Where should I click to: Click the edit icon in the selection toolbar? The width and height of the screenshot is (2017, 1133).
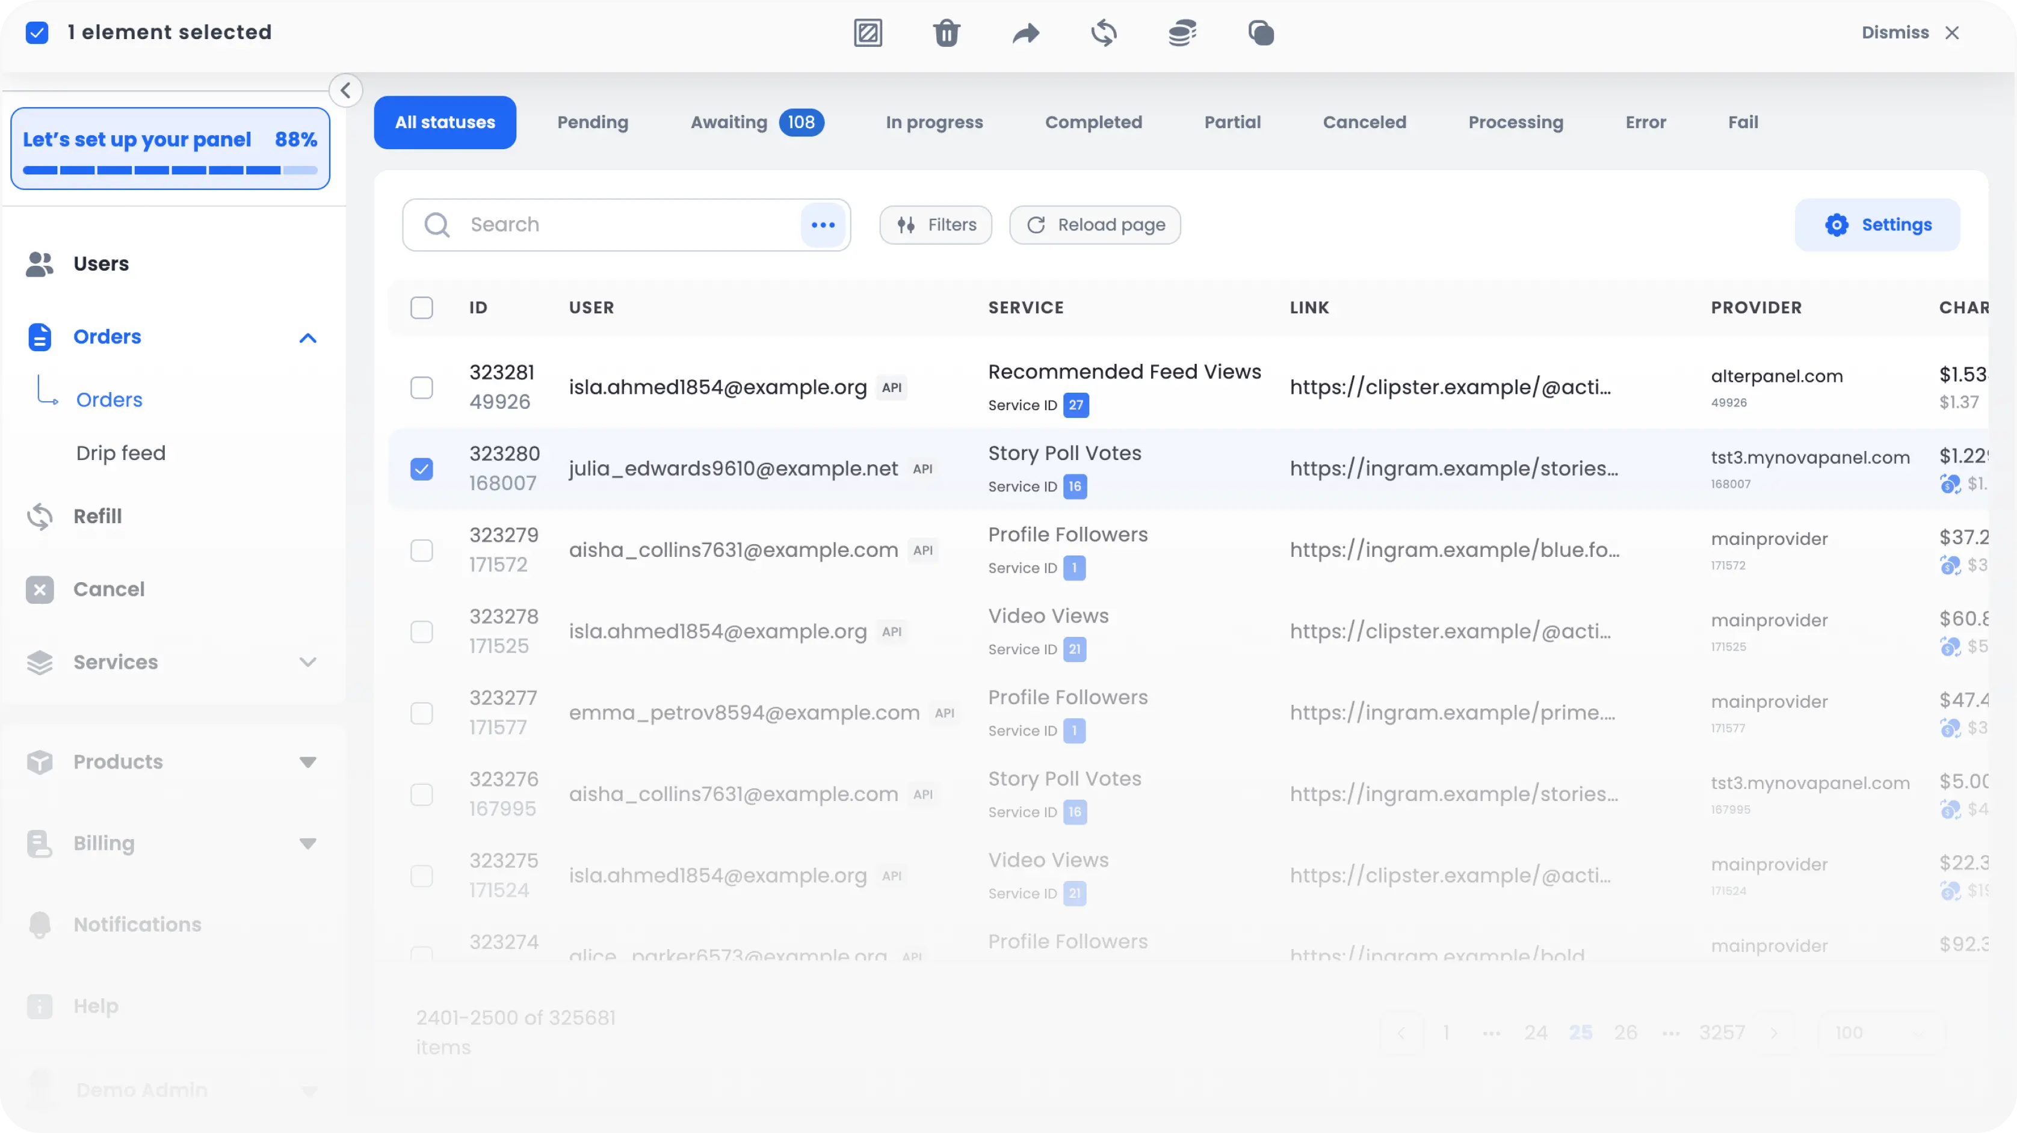[x=868, y=33]
